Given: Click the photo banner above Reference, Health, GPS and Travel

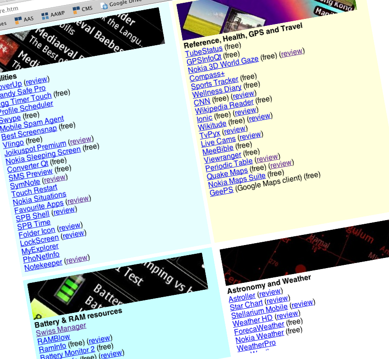Looking at the screenshot, I should pos(267,18).
